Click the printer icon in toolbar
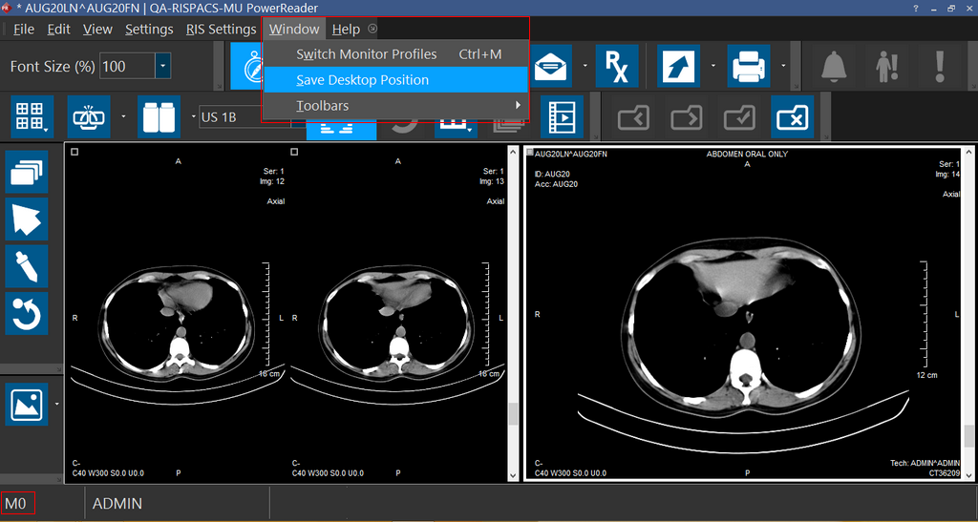The width and height of the screenshot is (978, 522). pyautogui.click(x=751, y=66)
